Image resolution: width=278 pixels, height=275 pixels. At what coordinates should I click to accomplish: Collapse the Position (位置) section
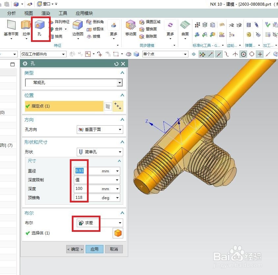(x=122, y=95)
